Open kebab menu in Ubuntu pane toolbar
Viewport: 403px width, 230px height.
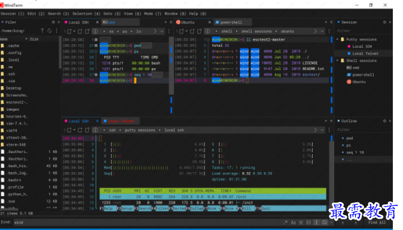coord(329,31)
